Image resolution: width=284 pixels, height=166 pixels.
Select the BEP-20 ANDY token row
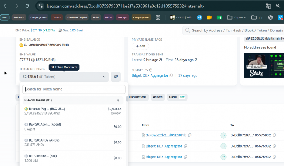pyautogui.click(x=73, y=142)
